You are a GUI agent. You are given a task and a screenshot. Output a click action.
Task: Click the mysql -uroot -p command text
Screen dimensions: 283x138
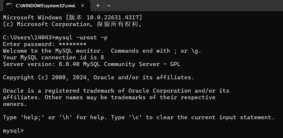(81, 38)
